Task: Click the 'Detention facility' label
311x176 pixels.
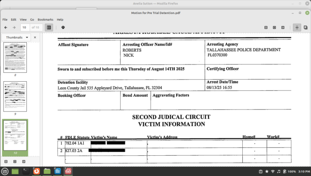Action: (73, 82)
